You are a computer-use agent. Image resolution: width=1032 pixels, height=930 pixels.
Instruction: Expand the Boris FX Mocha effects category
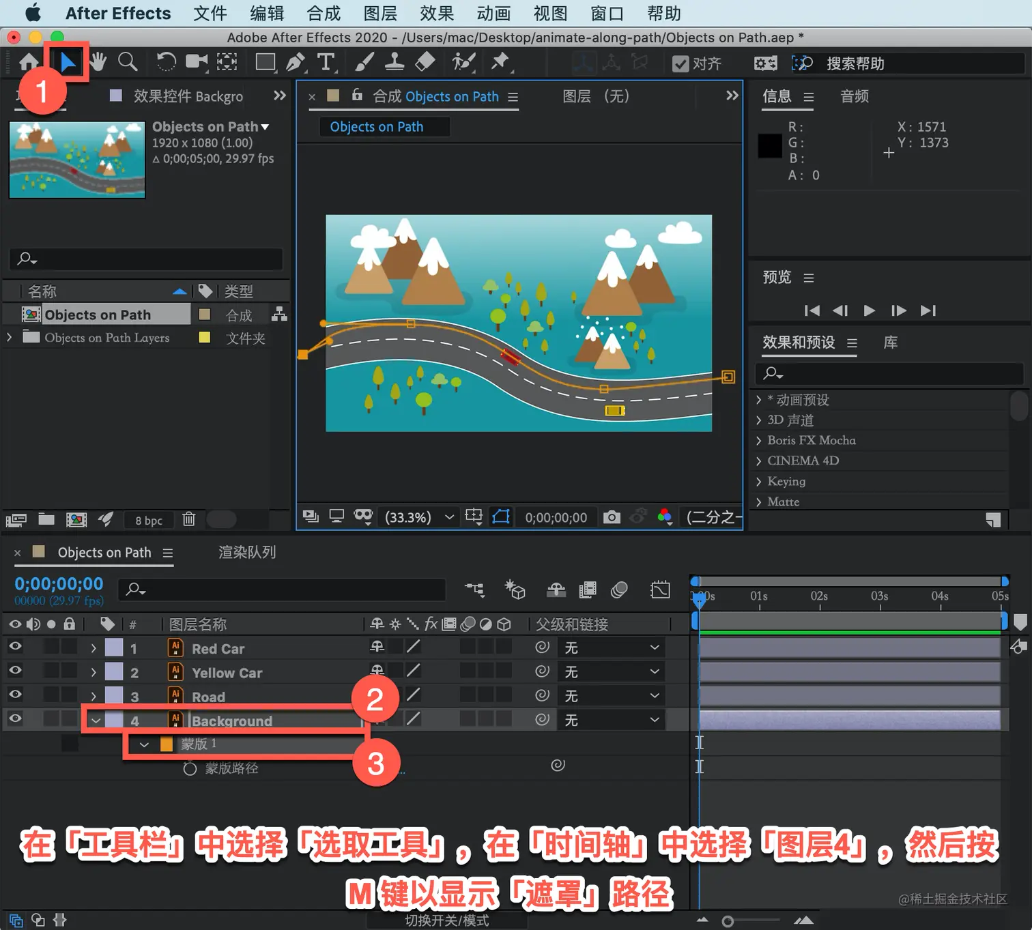[x=758, y=441]
